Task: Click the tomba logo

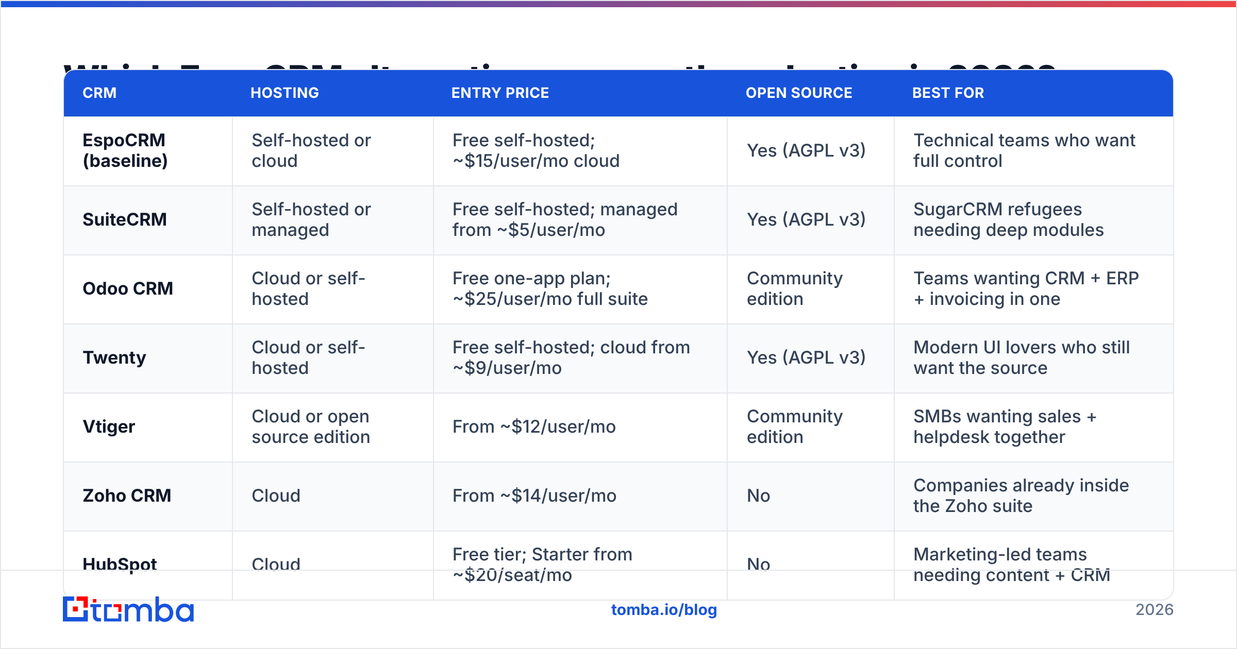Action: click(x=128, y=610)
